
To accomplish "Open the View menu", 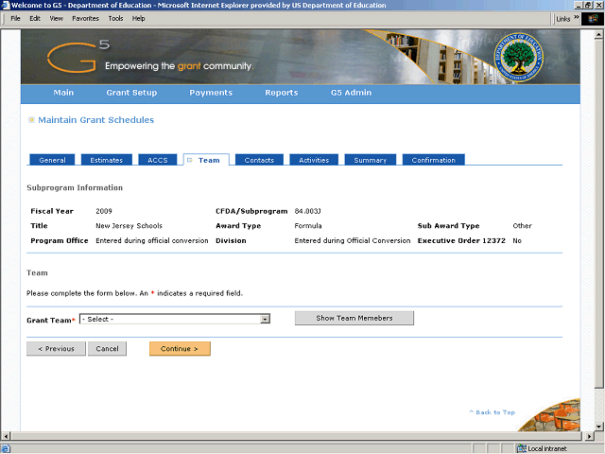I will coord(56,18).
